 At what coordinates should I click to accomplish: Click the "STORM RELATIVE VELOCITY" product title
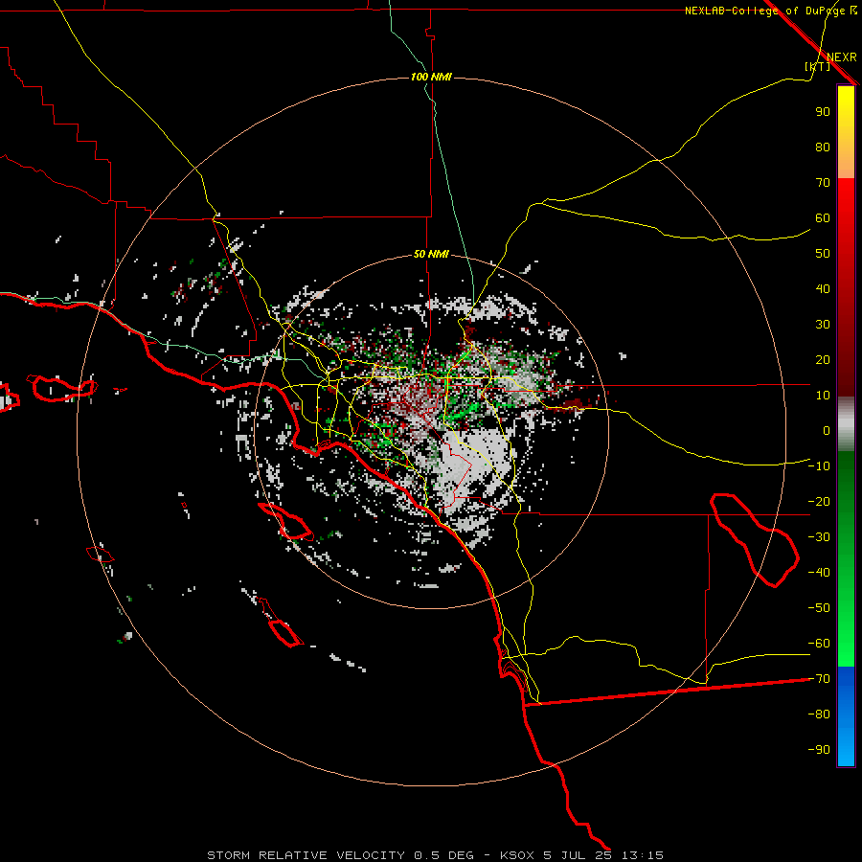pos(306,855)
